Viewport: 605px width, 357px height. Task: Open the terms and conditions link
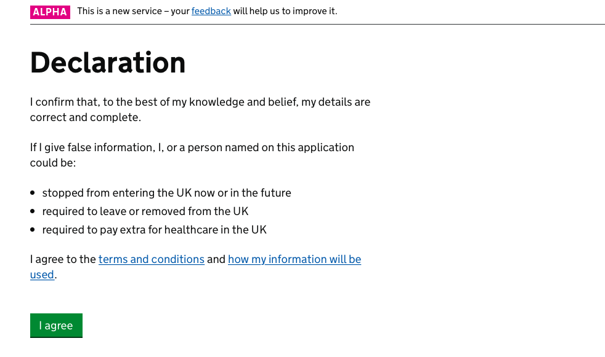pos(152,259)
